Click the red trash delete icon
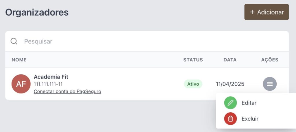 pyautogui.click(x=230, y=119)
